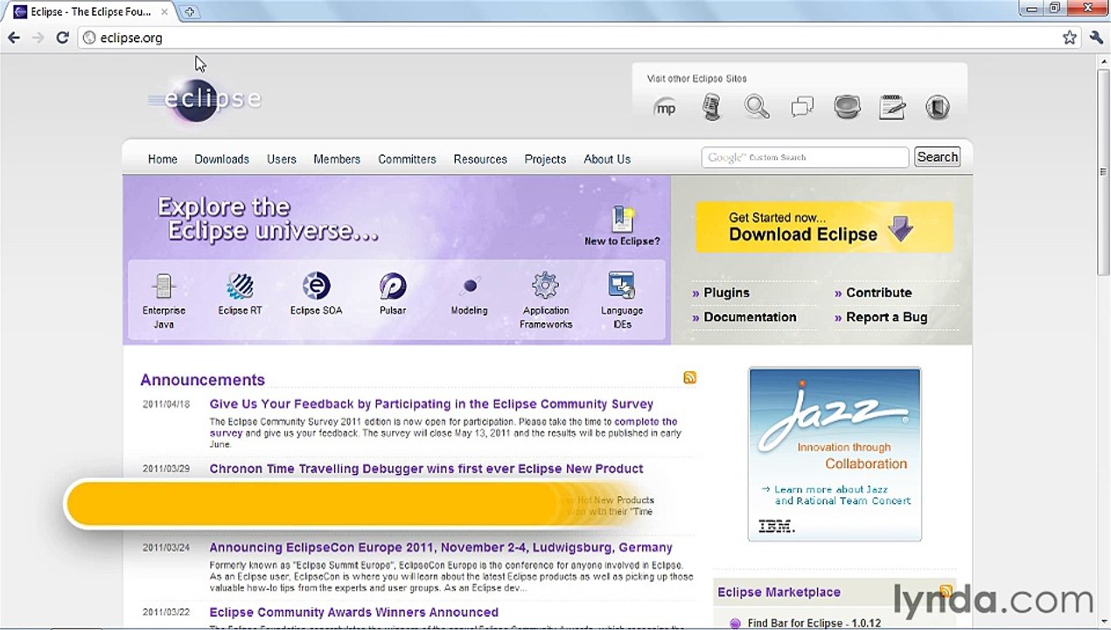Follow the Documentation link

coord(750,318)
